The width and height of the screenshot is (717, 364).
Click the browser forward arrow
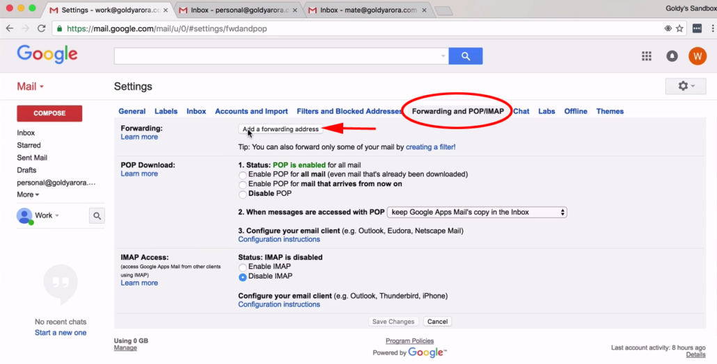point(26,28)
